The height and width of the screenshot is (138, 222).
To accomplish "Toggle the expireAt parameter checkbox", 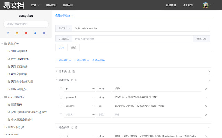I will (61, 106).
